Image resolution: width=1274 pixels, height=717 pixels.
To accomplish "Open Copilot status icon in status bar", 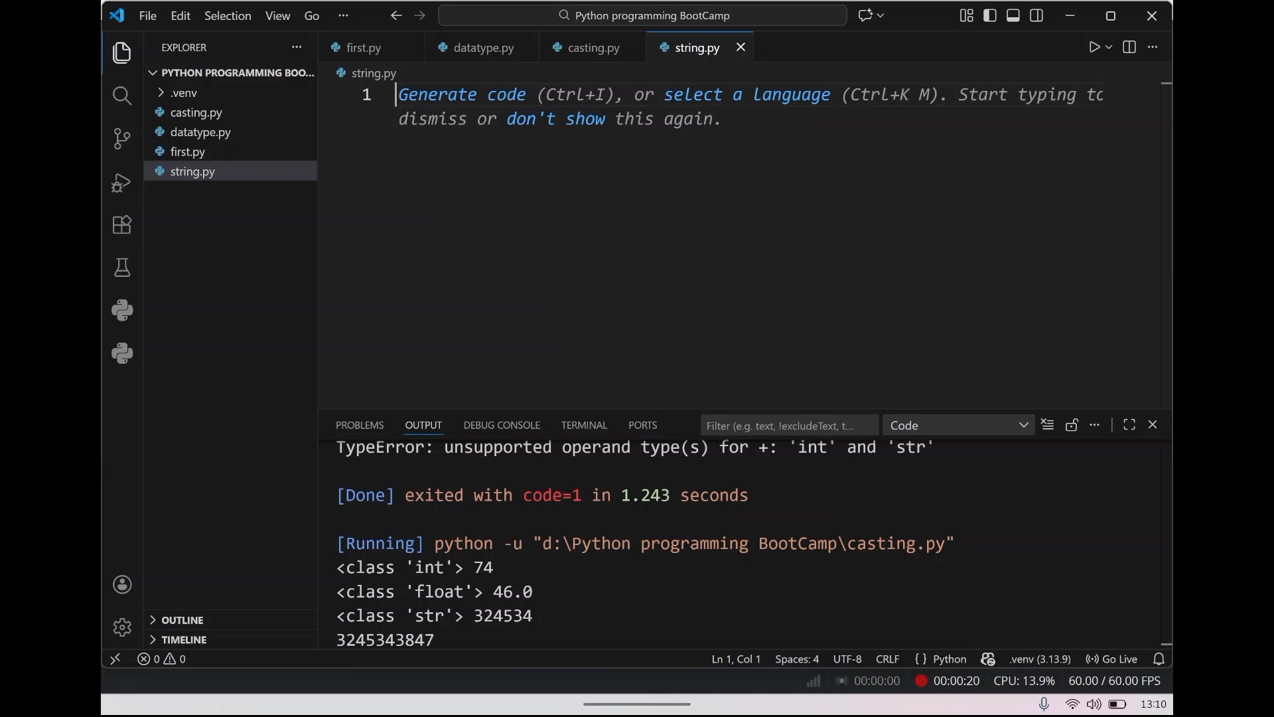I will (988, 659).
